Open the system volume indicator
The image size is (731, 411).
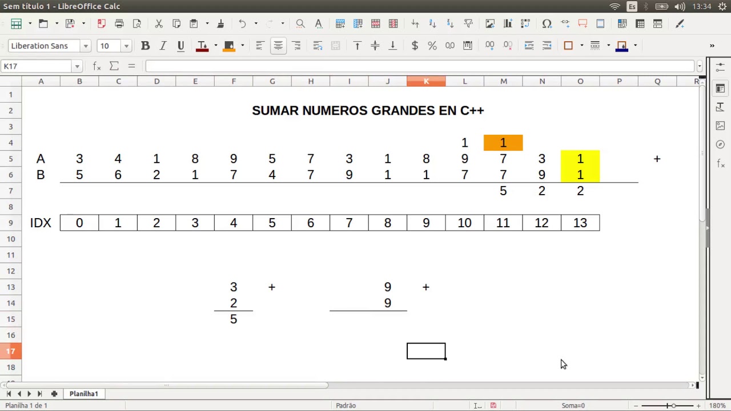tap(680, 6)
